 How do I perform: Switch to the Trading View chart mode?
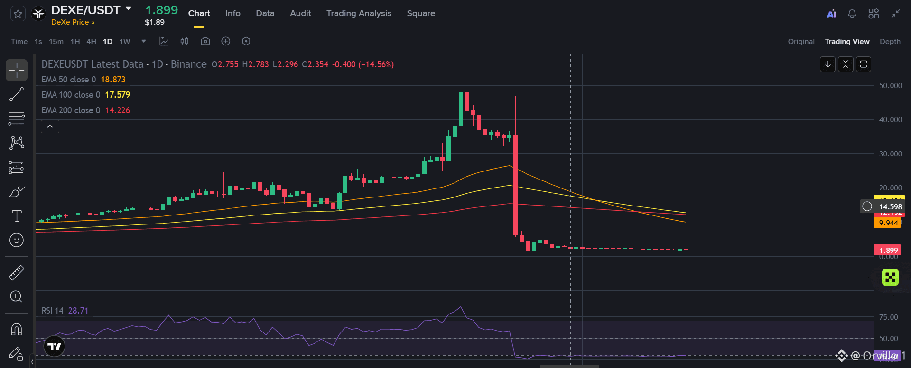[847, 42]
